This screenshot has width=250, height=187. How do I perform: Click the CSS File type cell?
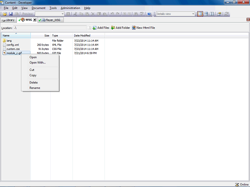coord(57,49)
